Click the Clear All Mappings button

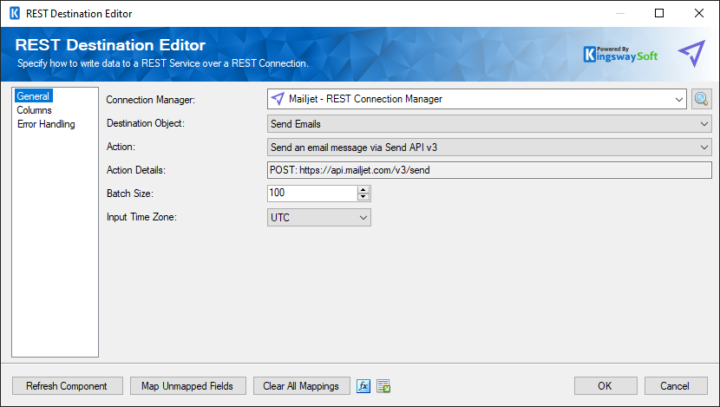click(x=301, y=386)
